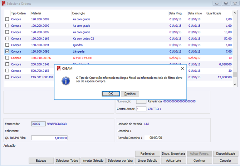Click the Dispo. Engenharia button
Viewport: 240px width, 166px height.
174,153
